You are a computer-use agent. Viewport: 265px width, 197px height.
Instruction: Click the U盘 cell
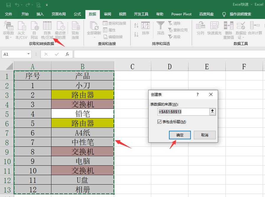82,180
